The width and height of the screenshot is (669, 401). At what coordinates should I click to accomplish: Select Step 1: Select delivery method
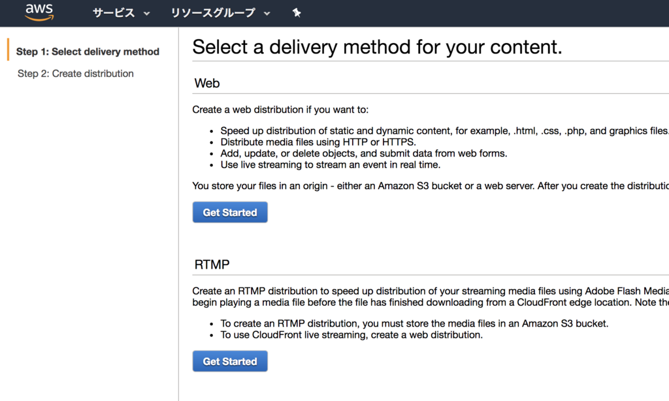(x=88, y=52)
